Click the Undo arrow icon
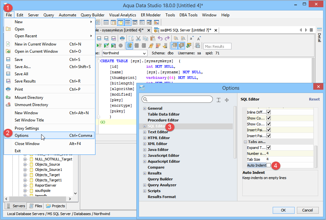 coord(160,39)
